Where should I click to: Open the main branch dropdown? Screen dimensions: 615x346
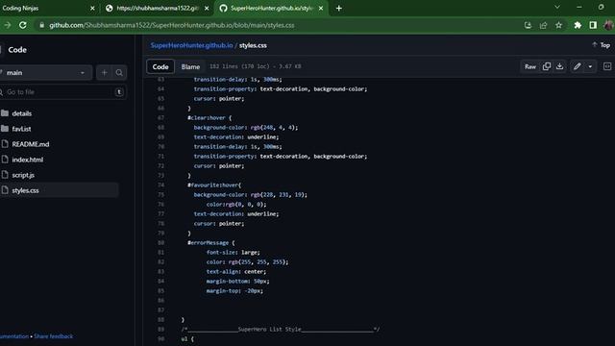tap(45, 73)
